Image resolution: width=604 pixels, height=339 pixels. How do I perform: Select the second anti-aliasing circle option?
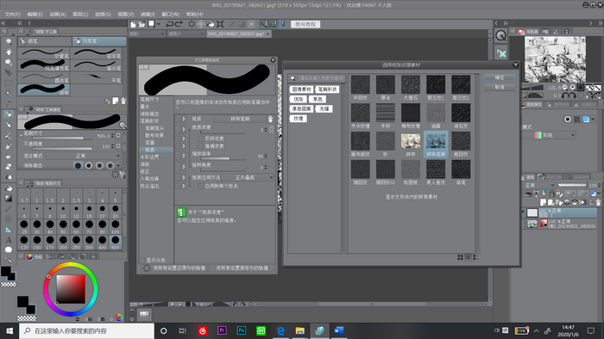[89, 165]
